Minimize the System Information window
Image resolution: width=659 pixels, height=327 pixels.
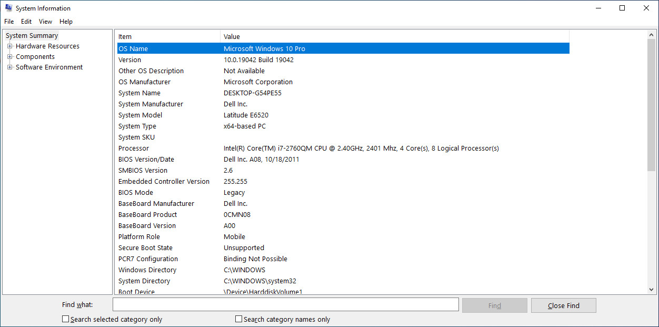pyautogui.click(x=598, y=8)
